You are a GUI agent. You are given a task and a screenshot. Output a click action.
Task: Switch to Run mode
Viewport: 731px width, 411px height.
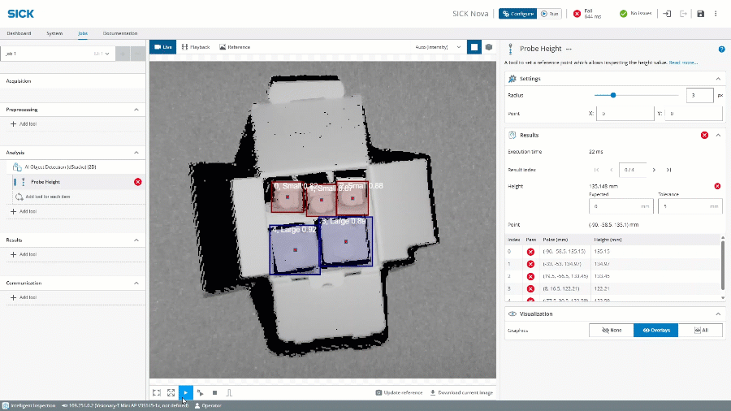tap(550, 14)
